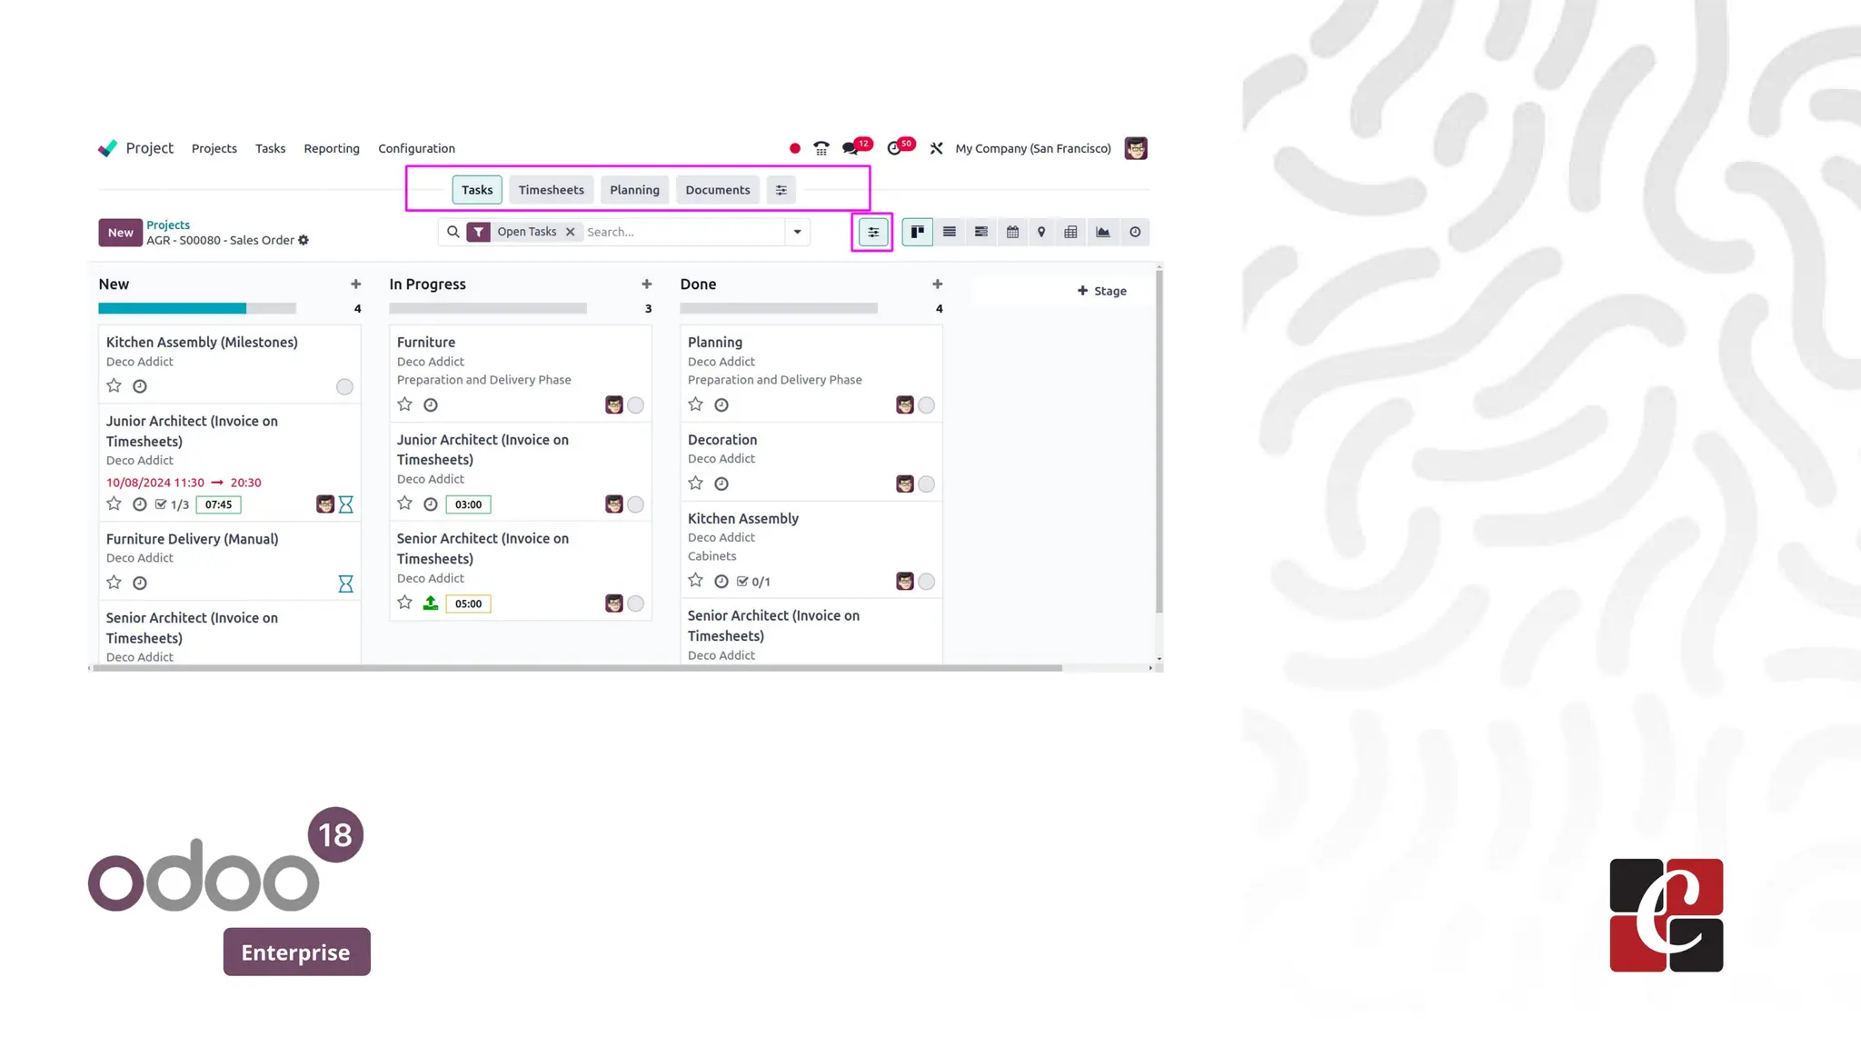Switch to the Timesheets tab

(551, 190)
